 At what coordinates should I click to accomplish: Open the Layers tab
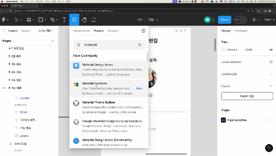click(13, 31)
